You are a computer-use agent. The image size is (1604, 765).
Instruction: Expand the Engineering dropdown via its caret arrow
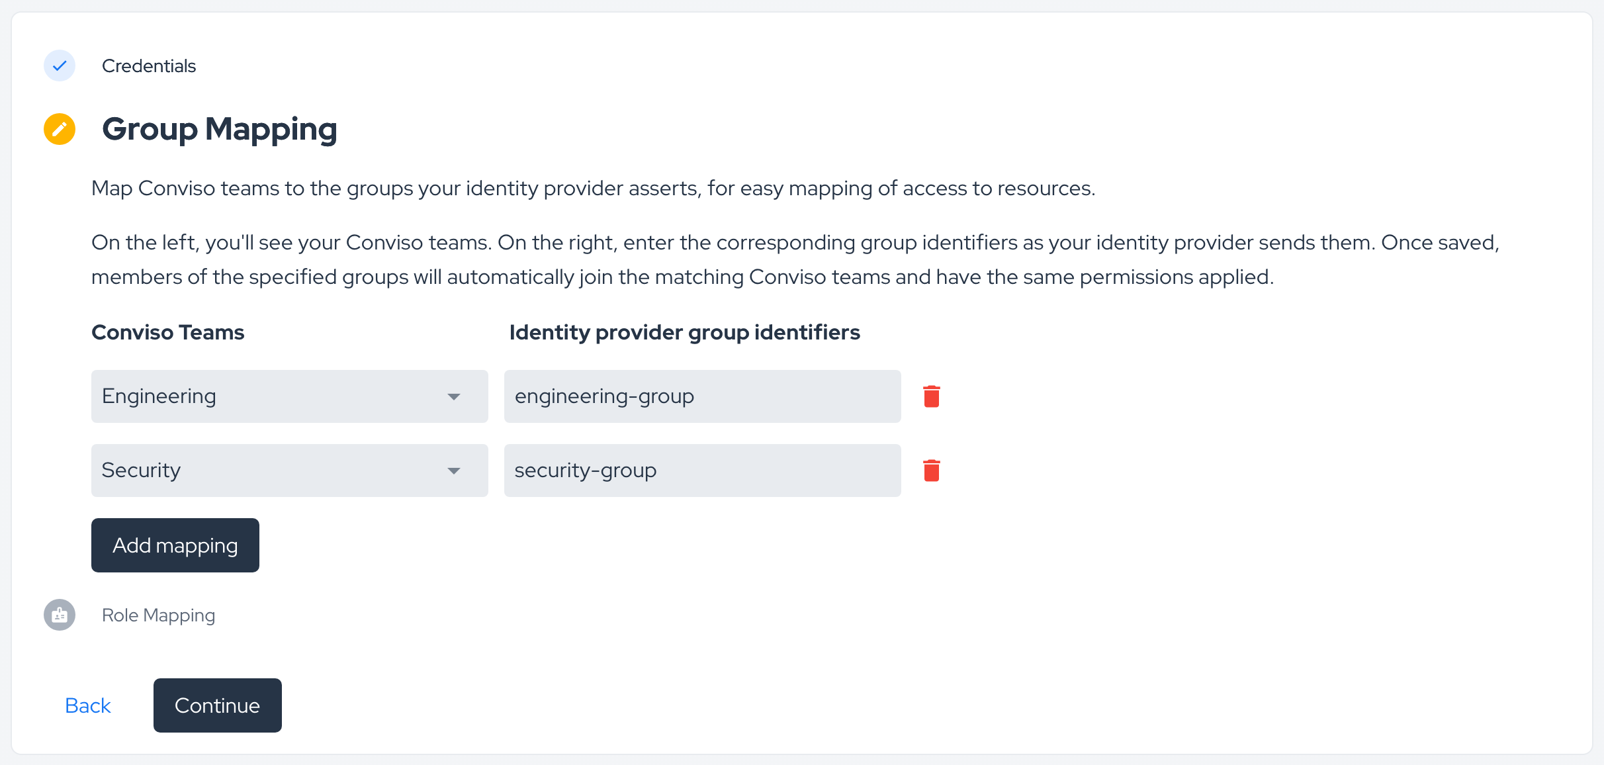pyautogui.click(x=454, y=397)
